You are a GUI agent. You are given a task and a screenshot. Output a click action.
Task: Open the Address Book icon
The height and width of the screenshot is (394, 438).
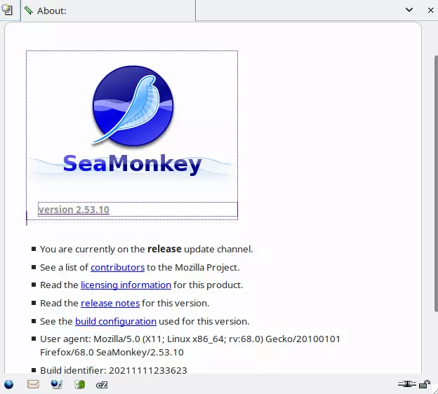(80, 384)
